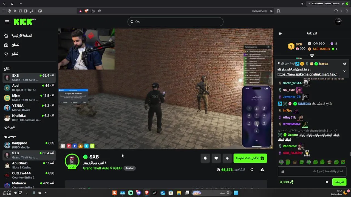Open Mjrm channel in following list
The image size is (351, 197).
(29, 98)
